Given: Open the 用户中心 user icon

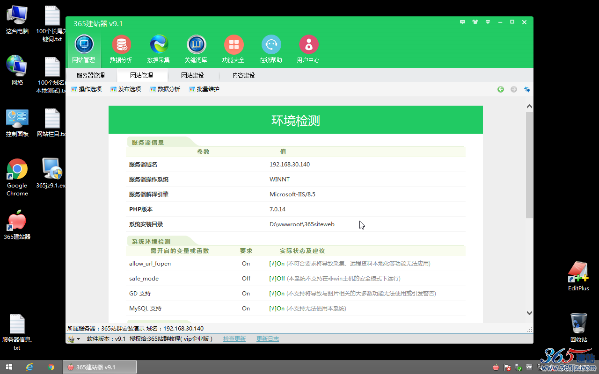Looking at the screenshot, I should click(308, 49).
